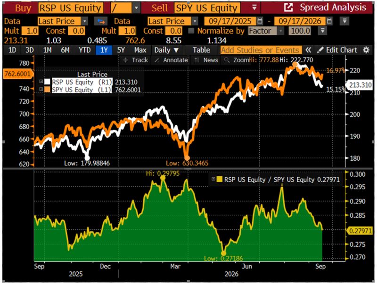Select the YTD time range tab
The height and width of the screenshot is (285, 377).
click(x=85, y=50)
